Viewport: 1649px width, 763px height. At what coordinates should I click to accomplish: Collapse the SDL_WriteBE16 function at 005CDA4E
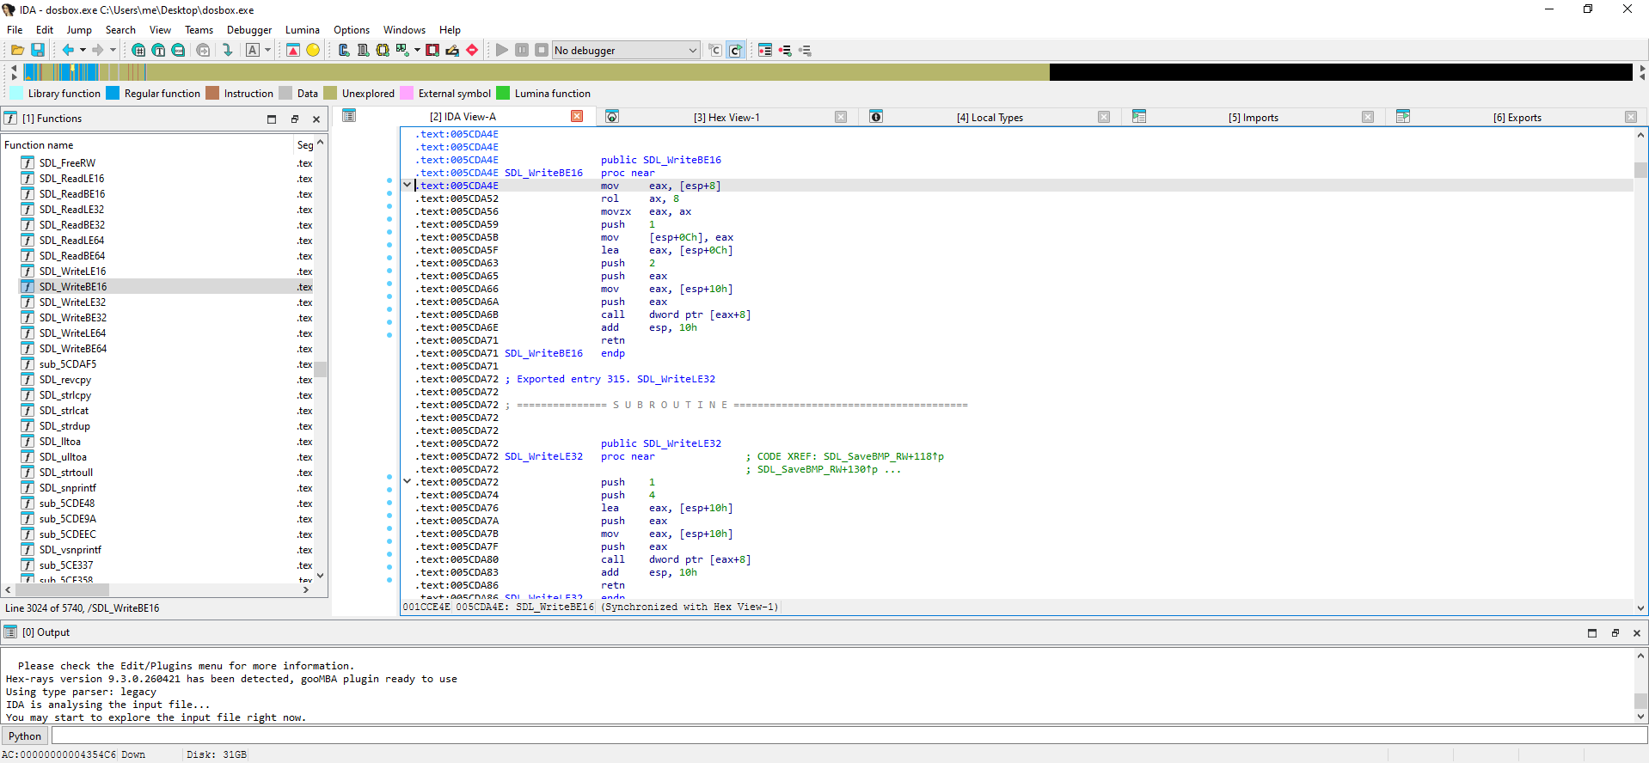[x=408, y=185]
